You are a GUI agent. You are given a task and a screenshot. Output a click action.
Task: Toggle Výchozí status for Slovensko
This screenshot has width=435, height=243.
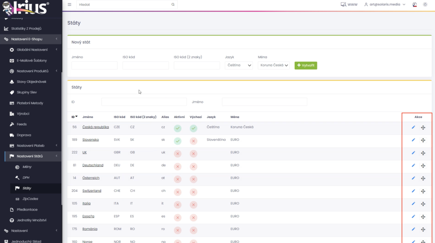tap(194, 141)
